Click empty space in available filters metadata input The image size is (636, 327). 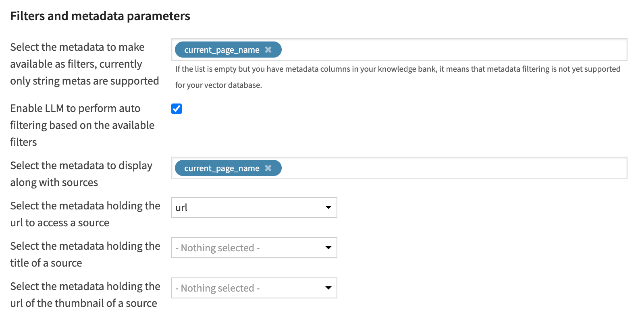pos(451,50)
